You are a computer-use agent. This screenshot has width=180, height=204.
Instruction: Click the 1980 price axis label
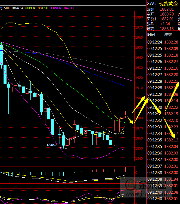[x=139, y=17]
